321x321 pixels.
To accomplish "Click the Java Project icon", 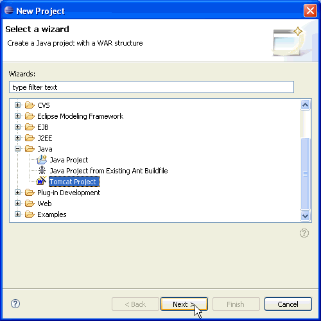I will (x=42, y=160).
